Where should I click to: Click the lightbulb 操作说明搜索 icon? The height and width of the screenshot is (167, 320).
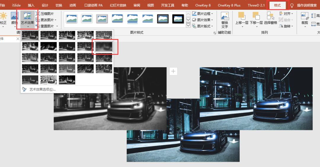(x=292, y=6)
